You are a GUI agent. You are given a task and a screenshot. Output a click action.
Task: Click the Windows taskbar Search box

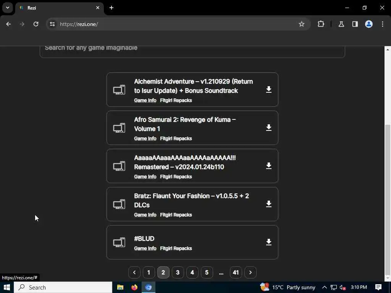(x=63, y=287)
